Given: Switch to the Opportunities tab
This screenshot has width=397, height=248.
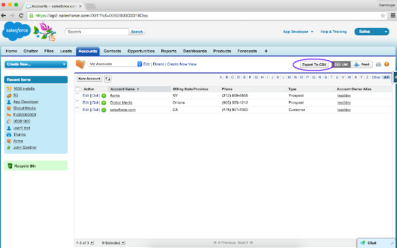Looking at the screenshot, I should pos(141,51).
